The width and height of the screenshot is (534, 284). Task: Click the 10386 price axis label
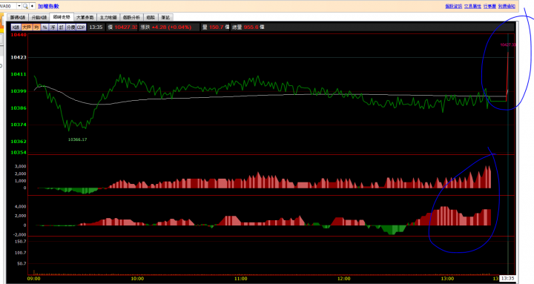click(19, 108)
